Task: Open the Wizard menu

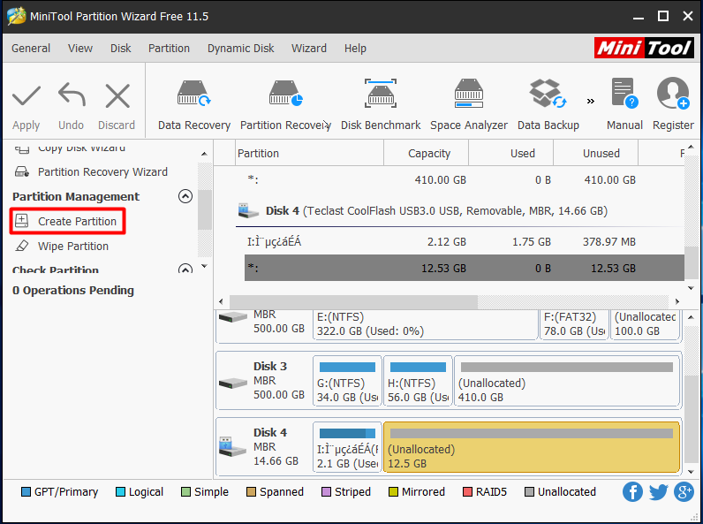Action: coord(309,48)
